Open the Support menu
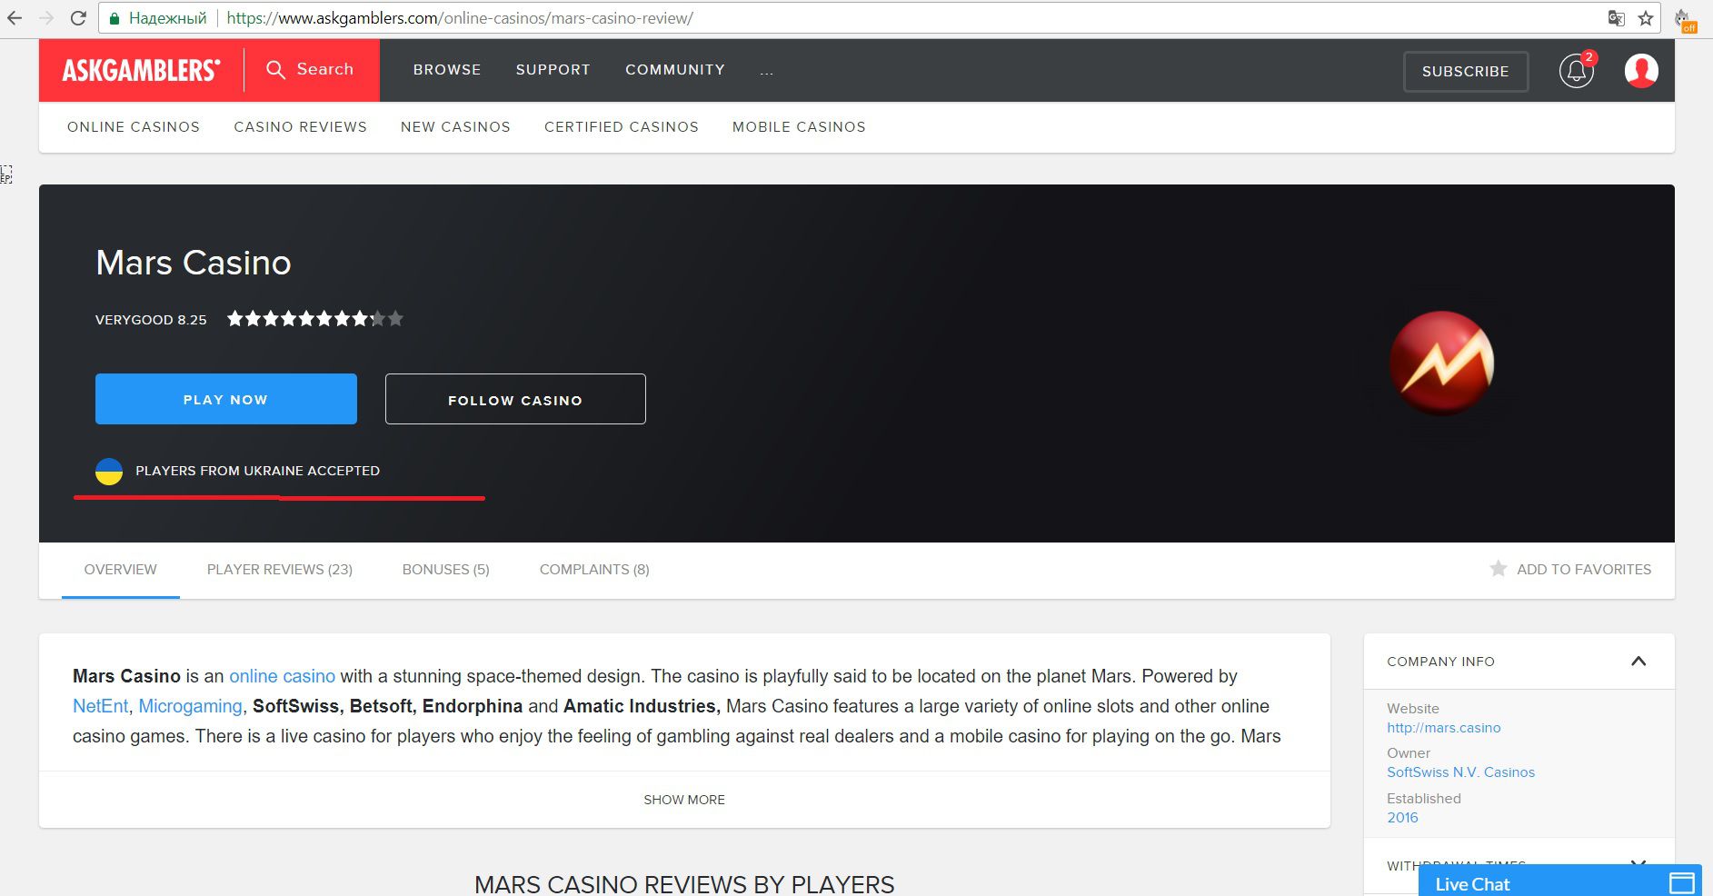This screenshot has height=896, width=1713. 553,70
